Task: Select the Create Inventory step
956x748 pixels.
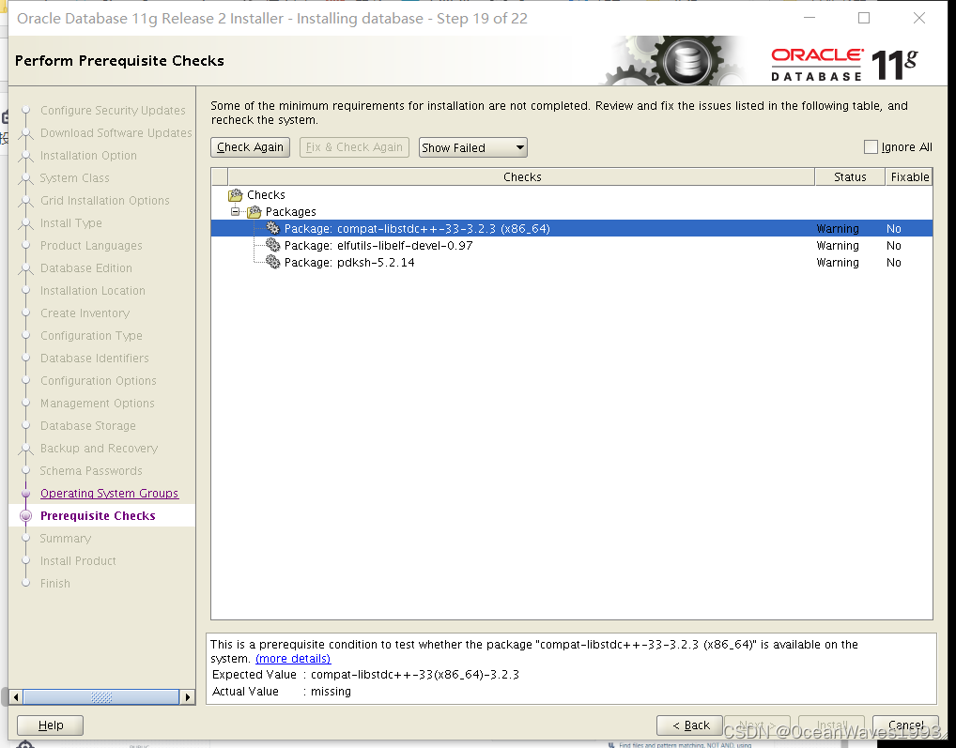Action: point(85,313)
